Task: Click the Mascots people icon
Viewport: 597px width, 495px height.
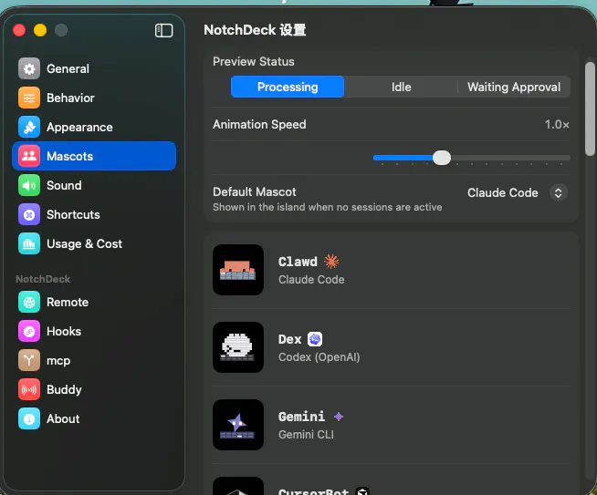Action: 29,156
